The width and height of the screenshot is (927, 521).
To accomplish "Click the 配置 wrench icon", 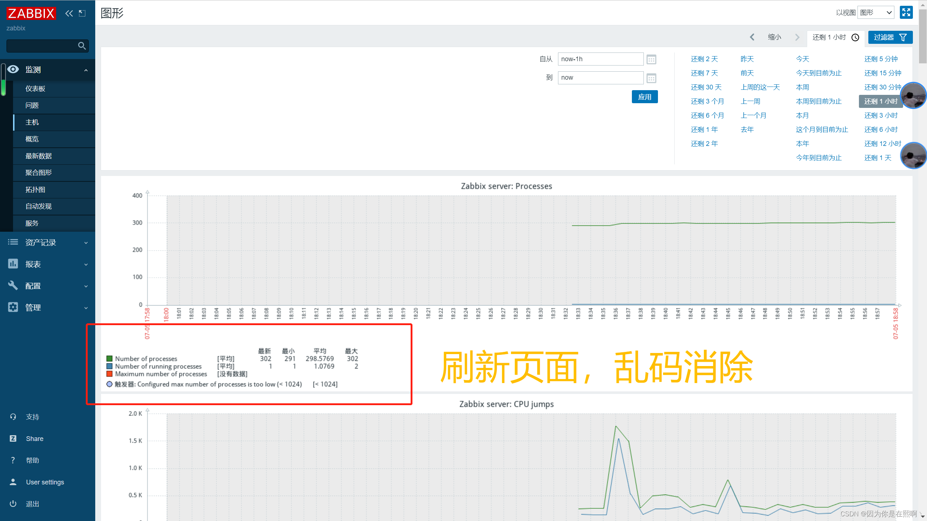I will tap(13, 286).
